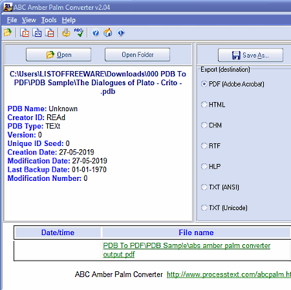Image resolution: width=291 pixels, height=290 pixels.
Task: Open the Help menu
Action: pos(69,20)
